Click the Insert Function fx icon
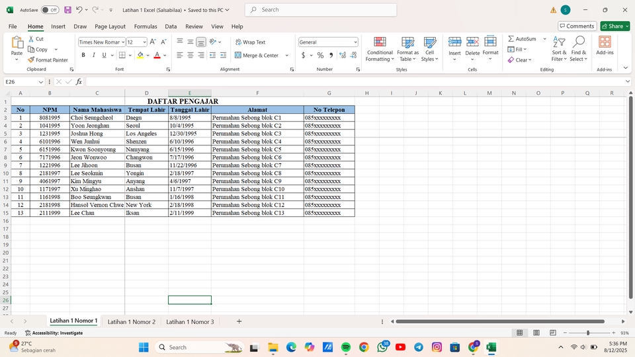Viewport: 635px width, 357px height. tap(79, 82)
